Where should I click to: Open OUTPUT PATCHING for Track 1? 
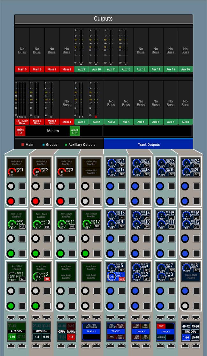click(91, 326)
